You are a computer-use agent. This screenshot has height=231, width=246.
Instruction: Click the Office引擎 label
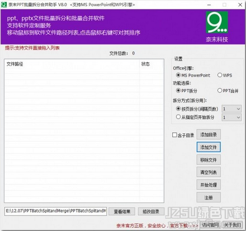(x=183, y=68)
